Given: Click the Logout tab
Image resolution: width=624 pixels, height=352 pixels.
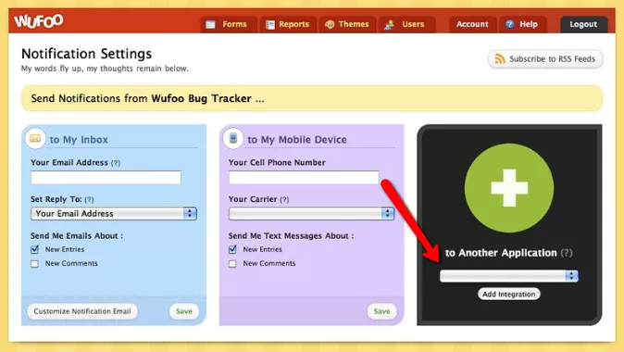Looking at the screenshot, I should (x=583, y=24).
